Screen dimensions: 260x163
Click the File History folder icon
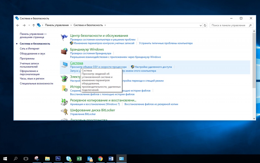(x=64, y=88)
